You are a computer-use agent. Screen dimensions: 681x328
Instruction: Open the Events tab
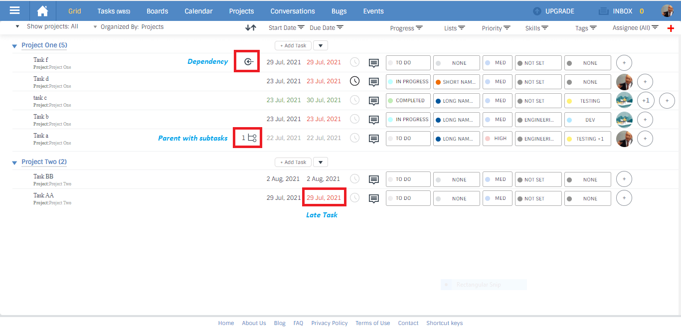[373, 11]
